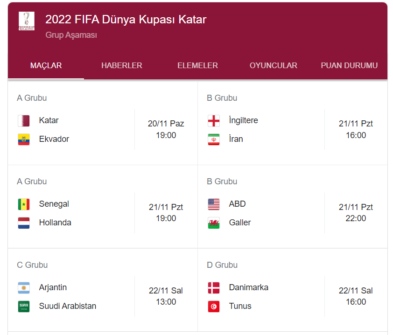Click the Ecuador flag icon

point(24,140)
